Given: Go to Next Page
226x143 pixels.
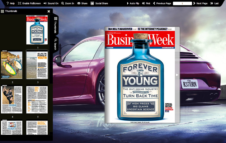Looking at the screenshot, I should [x=200, y=3].
